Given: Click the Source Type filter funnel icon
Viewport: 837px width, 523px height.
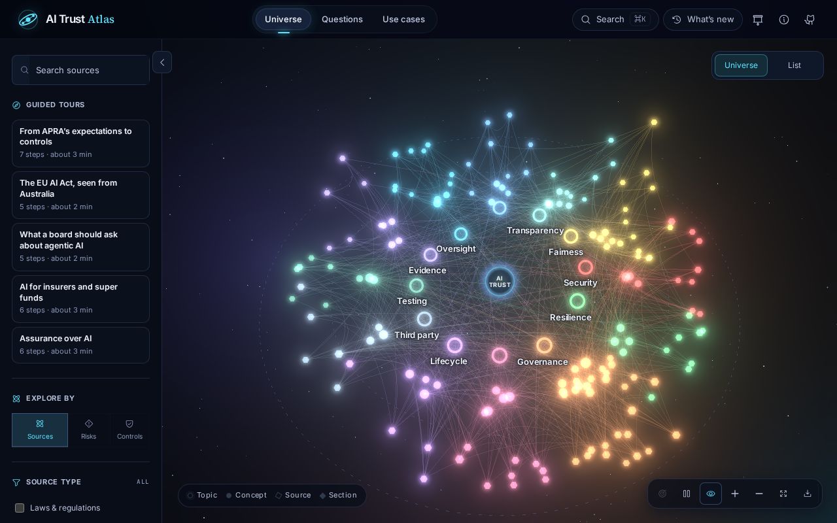Looking at the screenshot, I should [x=16, y=482].
